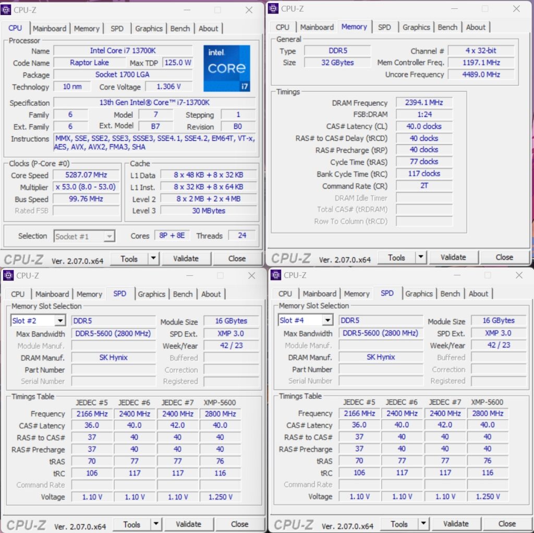Open Tools dropdown arrow in Slot #4 window
The image size is (534, 533).
click(x=423, y=524)
